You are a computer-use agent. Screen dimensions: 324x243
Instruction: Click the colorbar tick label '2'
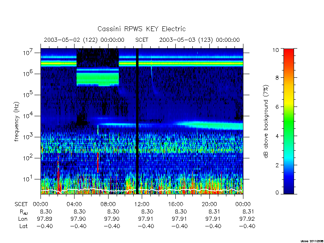click(x=277, y=165)
